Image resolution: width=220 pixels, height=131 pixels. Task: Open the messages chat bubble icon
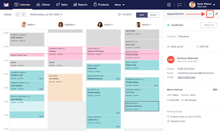pyautogui.click(x=179, y=5)
